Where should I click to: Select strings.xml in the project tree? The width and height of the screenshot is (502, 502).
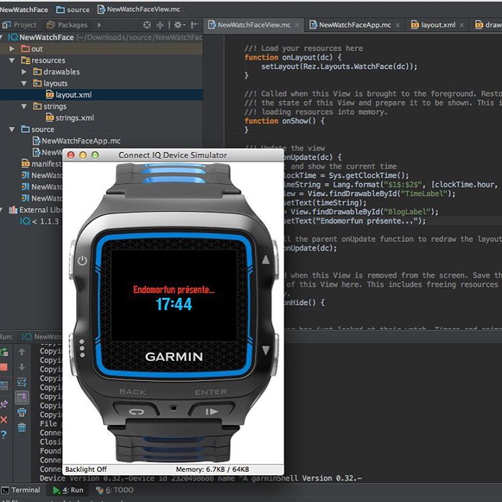[74, 118]
